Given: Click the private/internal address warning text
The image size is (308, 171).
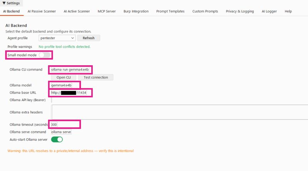Looking at the screenshot, I should click(70, 151).
